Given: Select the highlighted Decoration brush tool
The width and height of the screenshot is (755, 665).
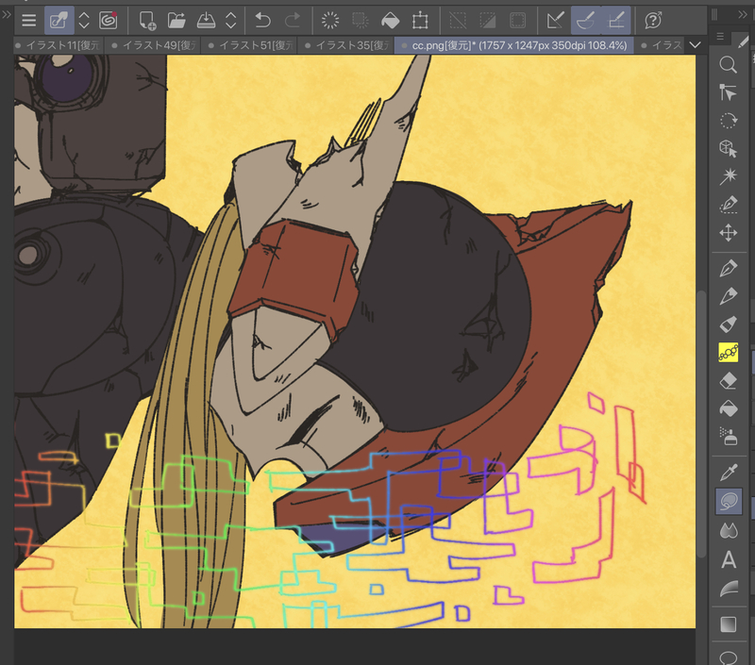Looking at the screenshot, I should (x=728, y=352).
